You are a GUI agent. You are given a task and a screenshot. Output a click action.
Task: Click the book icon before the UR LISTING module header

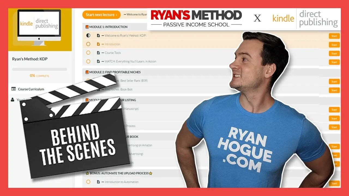click(x=87, y=100)
